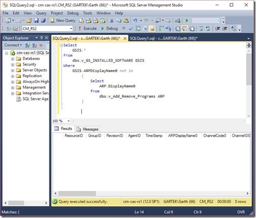Open the Window menu
The height and width of the screenshot is (218, 256).
click(104, 13)
